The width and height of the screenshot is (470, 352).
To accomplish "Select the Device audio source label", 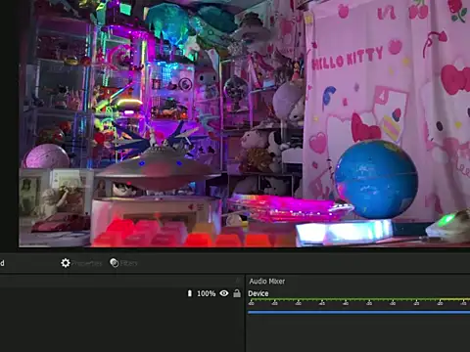I will [x=258, y=293].
